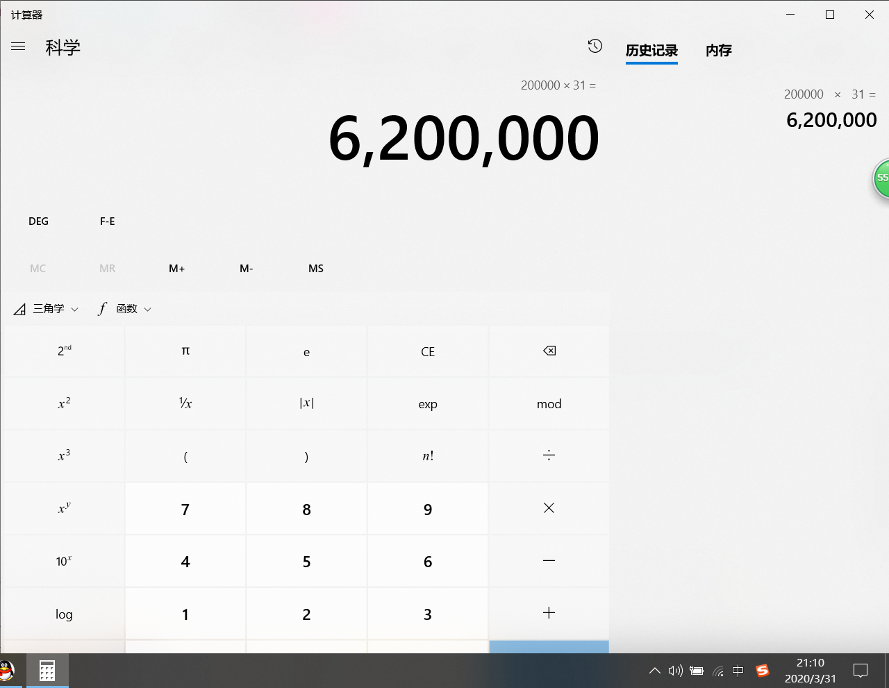
Task: Compute reciprocal with 1/x
Action: click(x=185, y=404)
